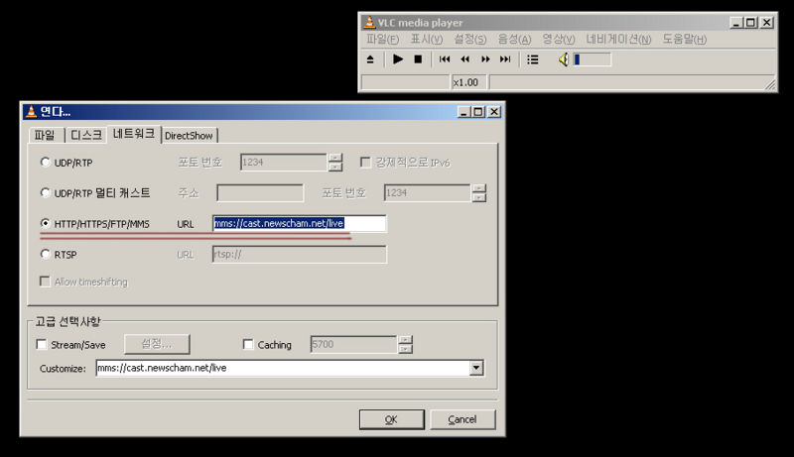Click the multicast 주소 address field
The height and width of the screenshot is (457, 794).
click(260, 192)
